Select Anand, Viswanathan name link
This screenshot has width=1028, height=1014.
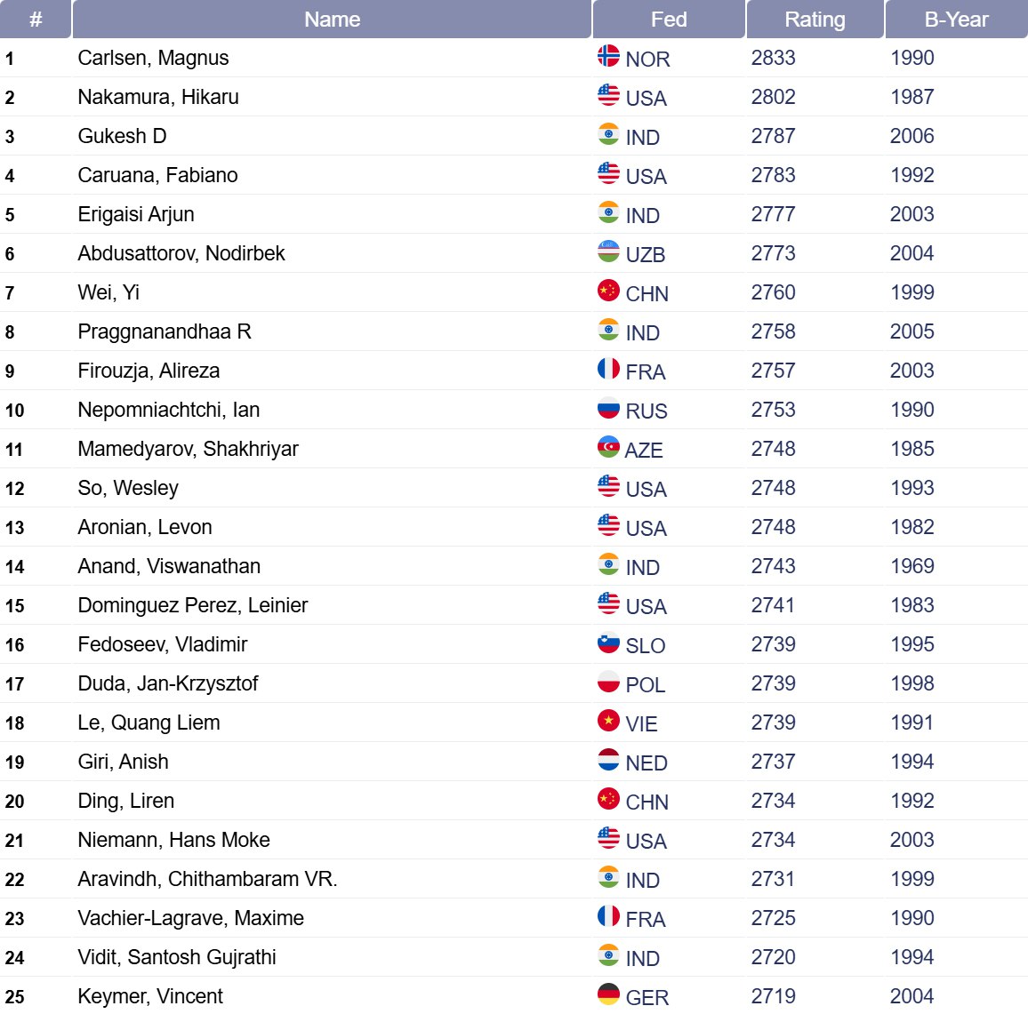point(169,566)
